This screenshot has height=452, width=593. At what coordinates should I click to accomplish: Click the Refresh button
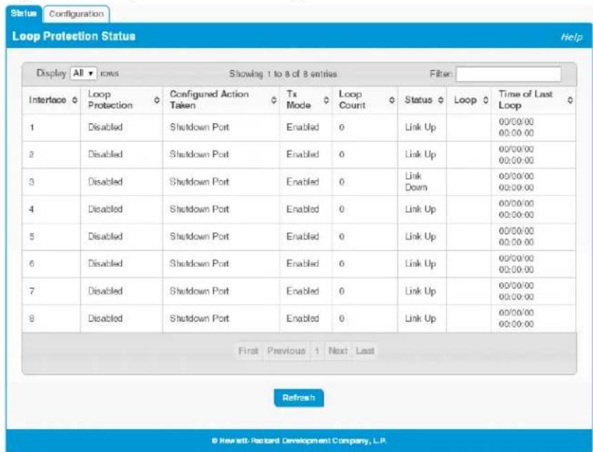pyautogui.click(x=299, y=398)
